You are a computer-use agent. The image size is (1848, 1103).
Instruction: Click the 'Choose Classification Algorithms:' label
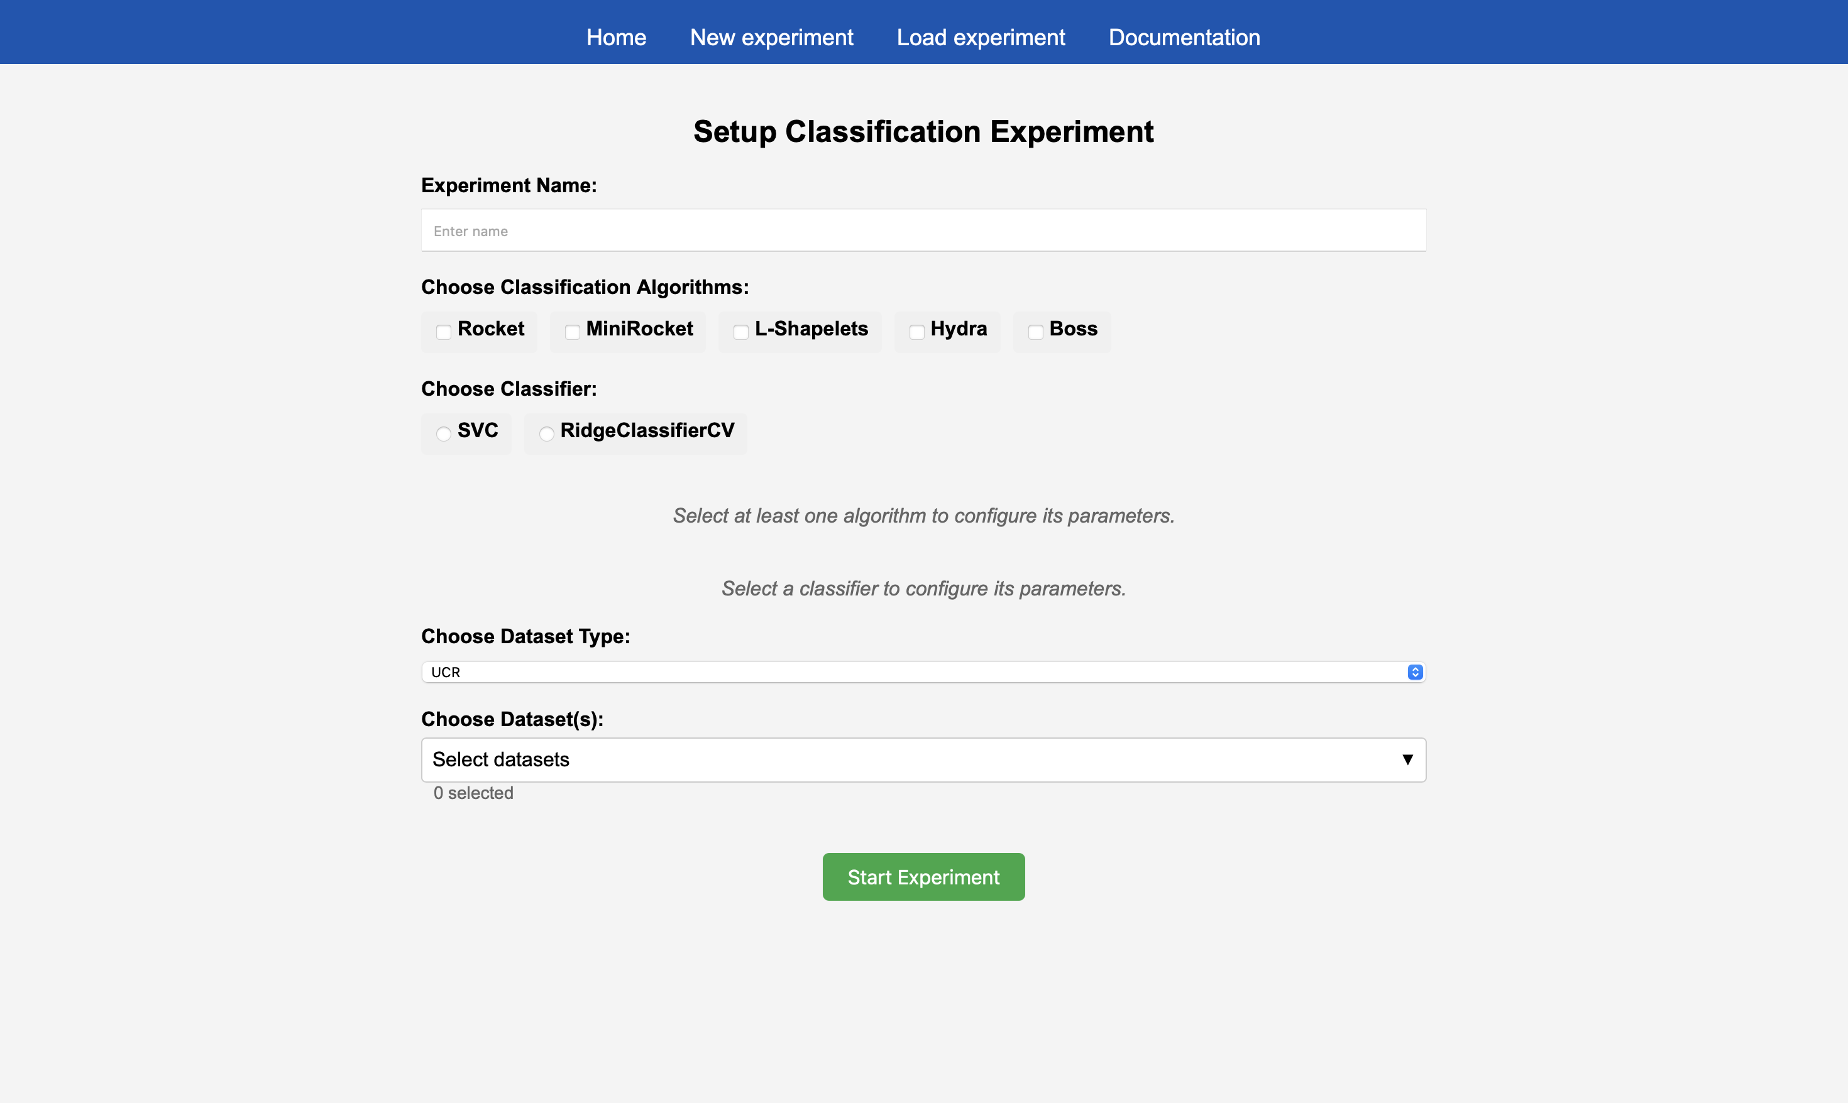click(x=585, y=287)
